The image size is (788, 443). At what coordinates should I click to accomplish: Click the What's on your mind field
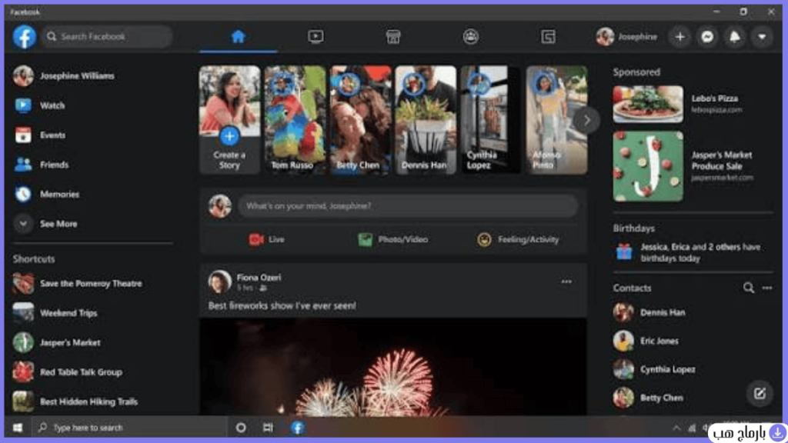(x=408, y=206)
